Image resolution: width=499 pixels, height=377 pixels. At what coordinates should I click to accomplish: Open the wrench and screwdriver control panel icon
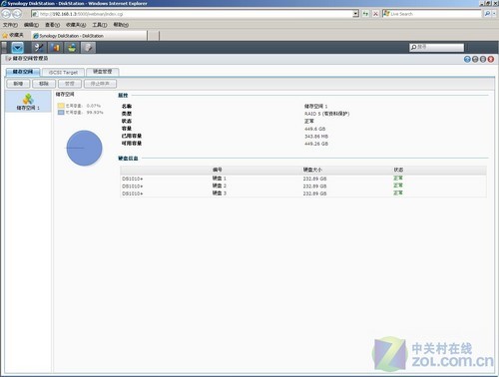[39, 48]
